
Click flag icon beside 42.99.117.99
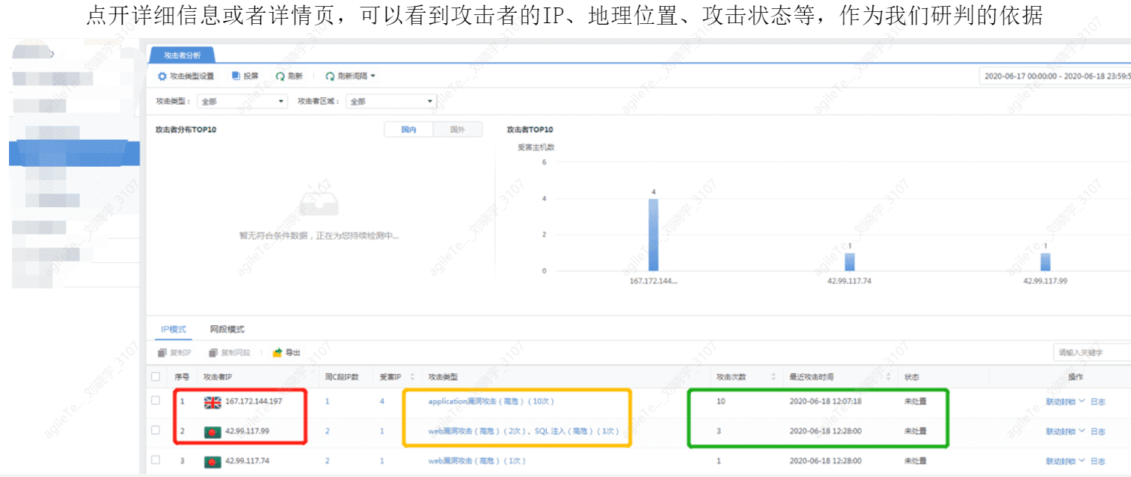tap(212, 432)
